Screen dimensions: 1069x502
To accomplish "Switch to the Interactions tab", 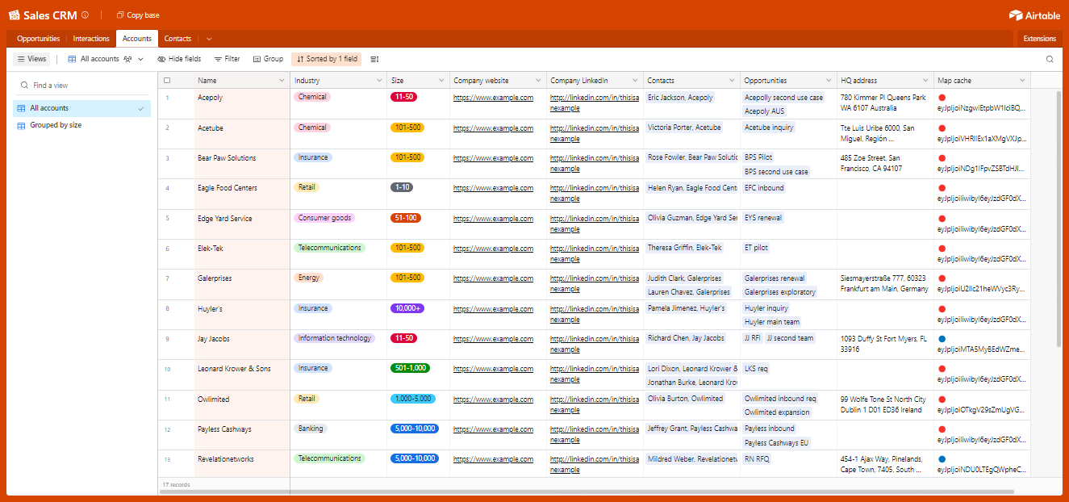I will (x=91, y=39).
